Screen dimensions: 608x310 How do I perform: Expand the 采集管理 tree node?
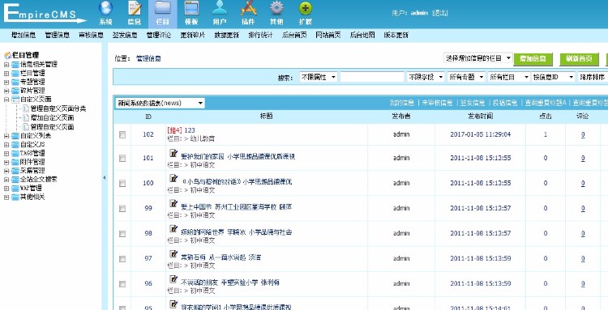coord(6,171)
